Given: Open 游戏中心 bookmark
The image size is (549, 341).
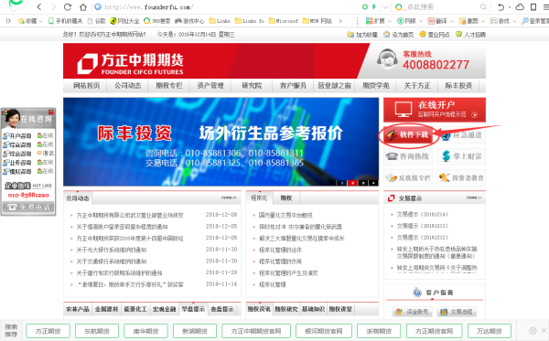Looking at the screenshot, I should (x=189, y=21).
